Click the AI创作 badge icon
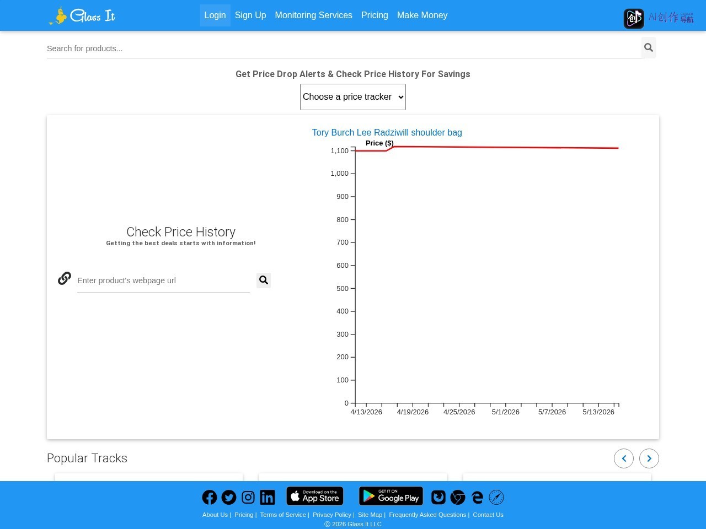Viewport: 706px width, 529px height. click(634, 19)
